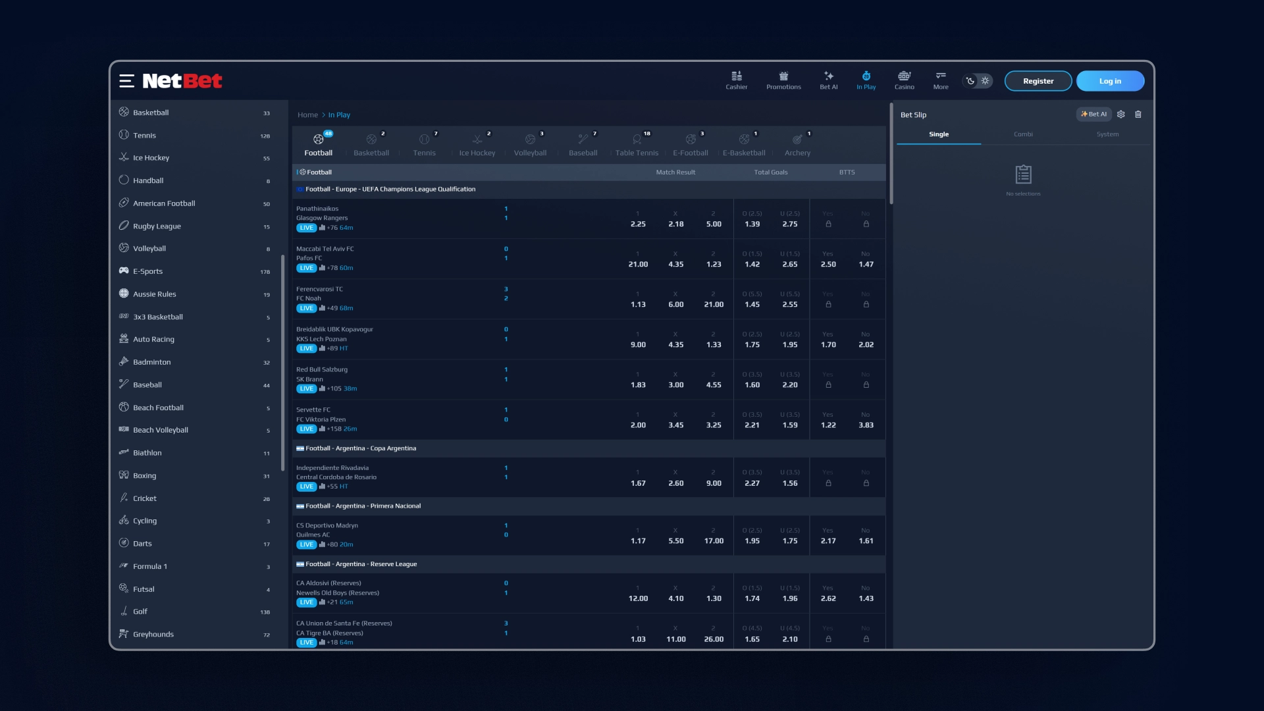This screenshot has height=711, width=1264.
Task: Open the hamburger menu beside the NetBet logo
Action: (126, 81)
